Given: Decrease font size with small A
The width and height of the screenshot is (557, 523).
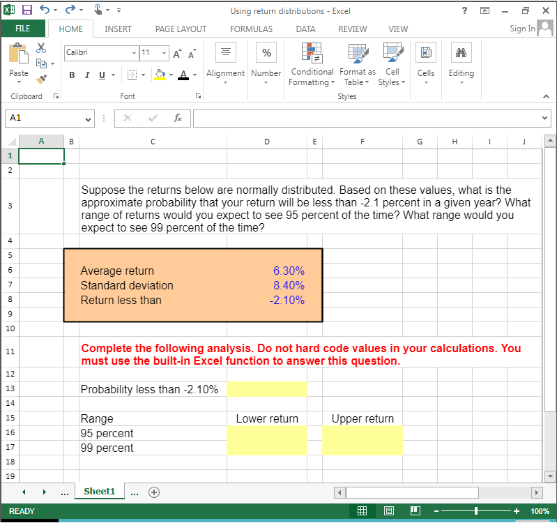Looking at the screenshot, I should tap(192, 54).
